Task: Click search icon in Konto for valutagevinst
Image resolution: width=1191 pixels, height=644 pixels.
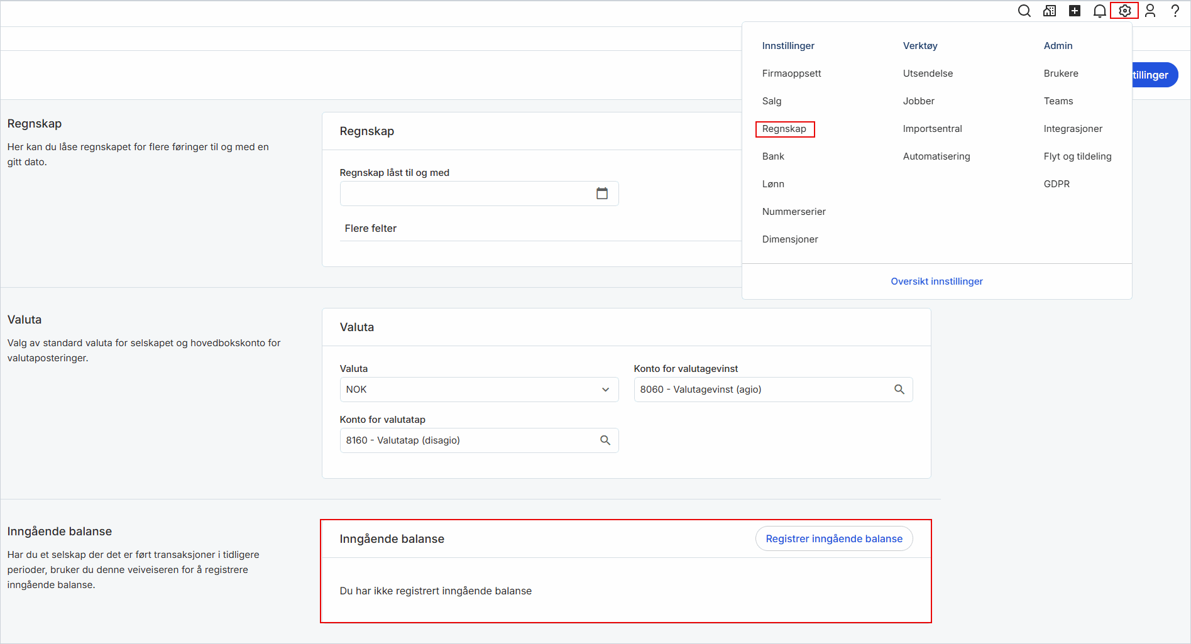Action: point(899,390)
